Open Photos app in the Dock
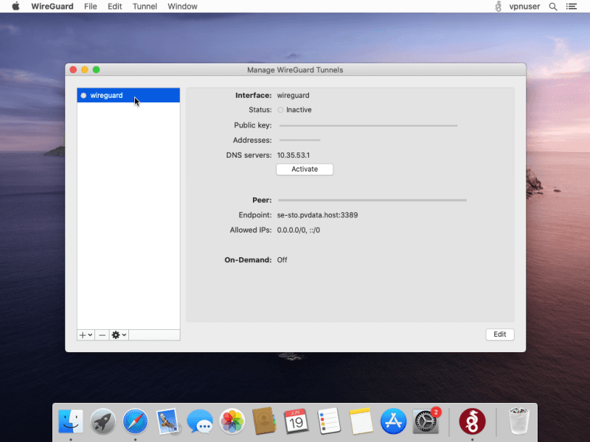590x442 pixels. 232,421
